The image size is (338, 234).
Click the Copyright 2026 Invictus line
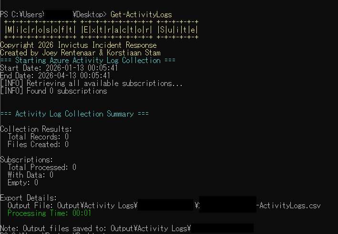(78, 45)
